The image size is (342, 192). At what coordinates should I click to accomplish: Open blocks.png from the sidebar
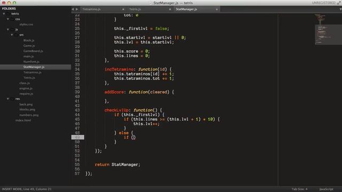click(27, 109)
